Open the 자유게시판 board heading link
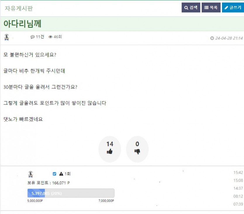 point(19,8)
